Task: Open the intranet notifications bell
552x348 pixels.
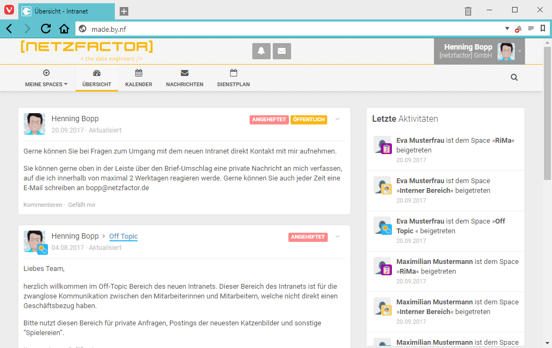Action: [x=261, y=51]
